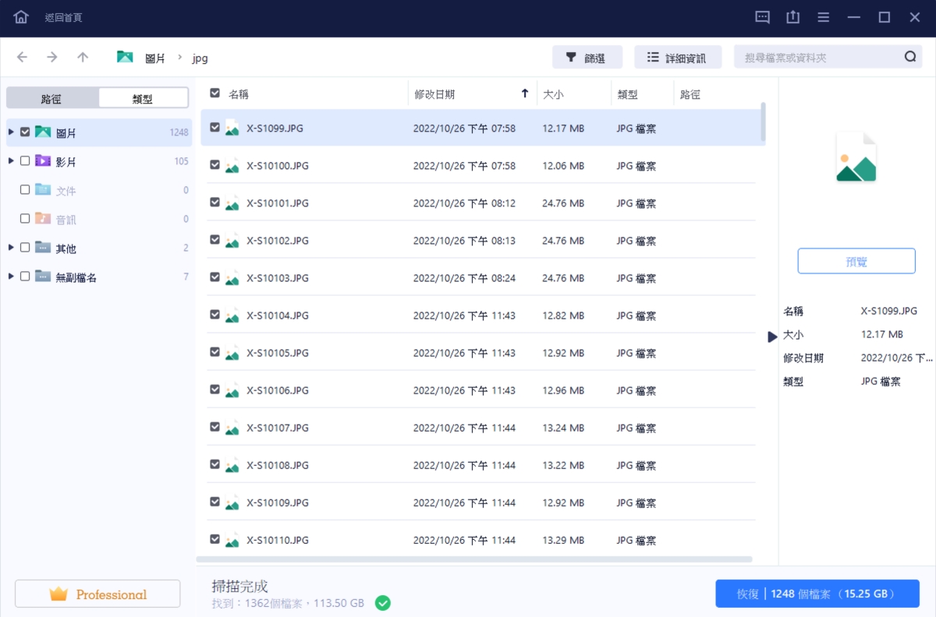Open the hamburger menu icon

824,17
